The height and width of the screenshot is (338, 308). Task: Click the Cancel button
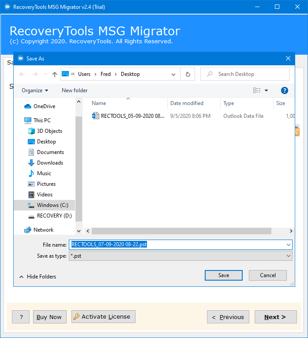click(268, 275)
